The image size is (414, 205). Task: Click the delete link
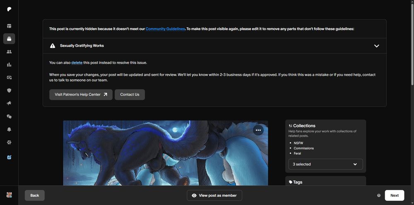coord(77,63)
